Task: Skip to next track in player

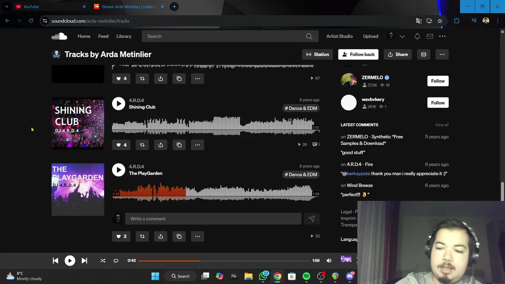Action: click(84, 261)
